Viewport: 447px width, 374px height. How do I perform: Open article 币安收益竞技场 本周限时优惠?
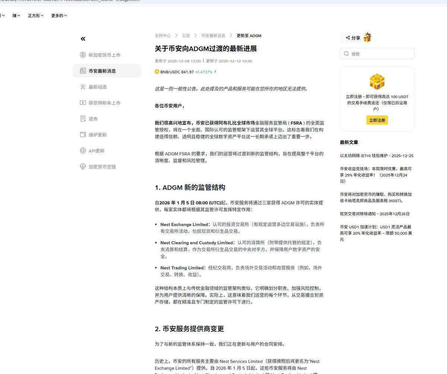(377, 175)
